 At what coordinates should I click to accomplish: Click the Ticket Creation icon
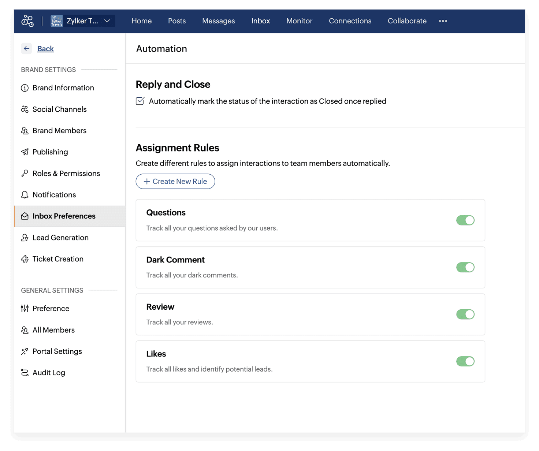point(25,259)
